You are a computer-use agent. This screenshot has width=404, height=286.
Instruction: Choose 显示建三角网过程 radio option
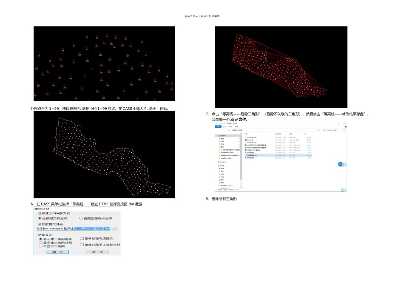(x=40, y=243)
